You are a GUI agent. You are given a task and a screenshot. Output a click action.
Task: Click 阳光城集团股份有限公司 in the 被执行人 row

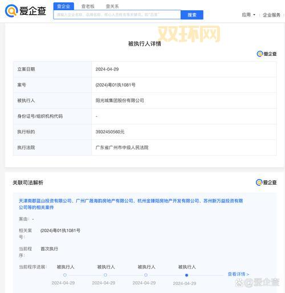pos(120,100)
